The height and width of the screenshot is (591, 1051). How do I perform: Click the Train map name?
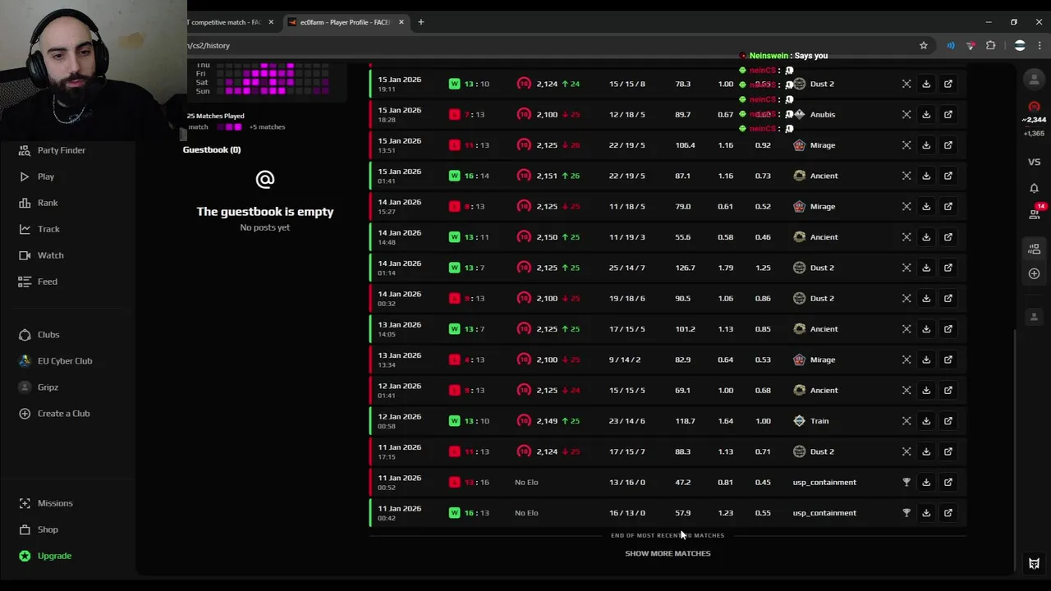[x=819, y=421]
